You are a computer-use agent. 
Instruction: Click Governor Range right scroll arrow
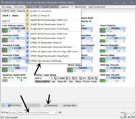26,71
